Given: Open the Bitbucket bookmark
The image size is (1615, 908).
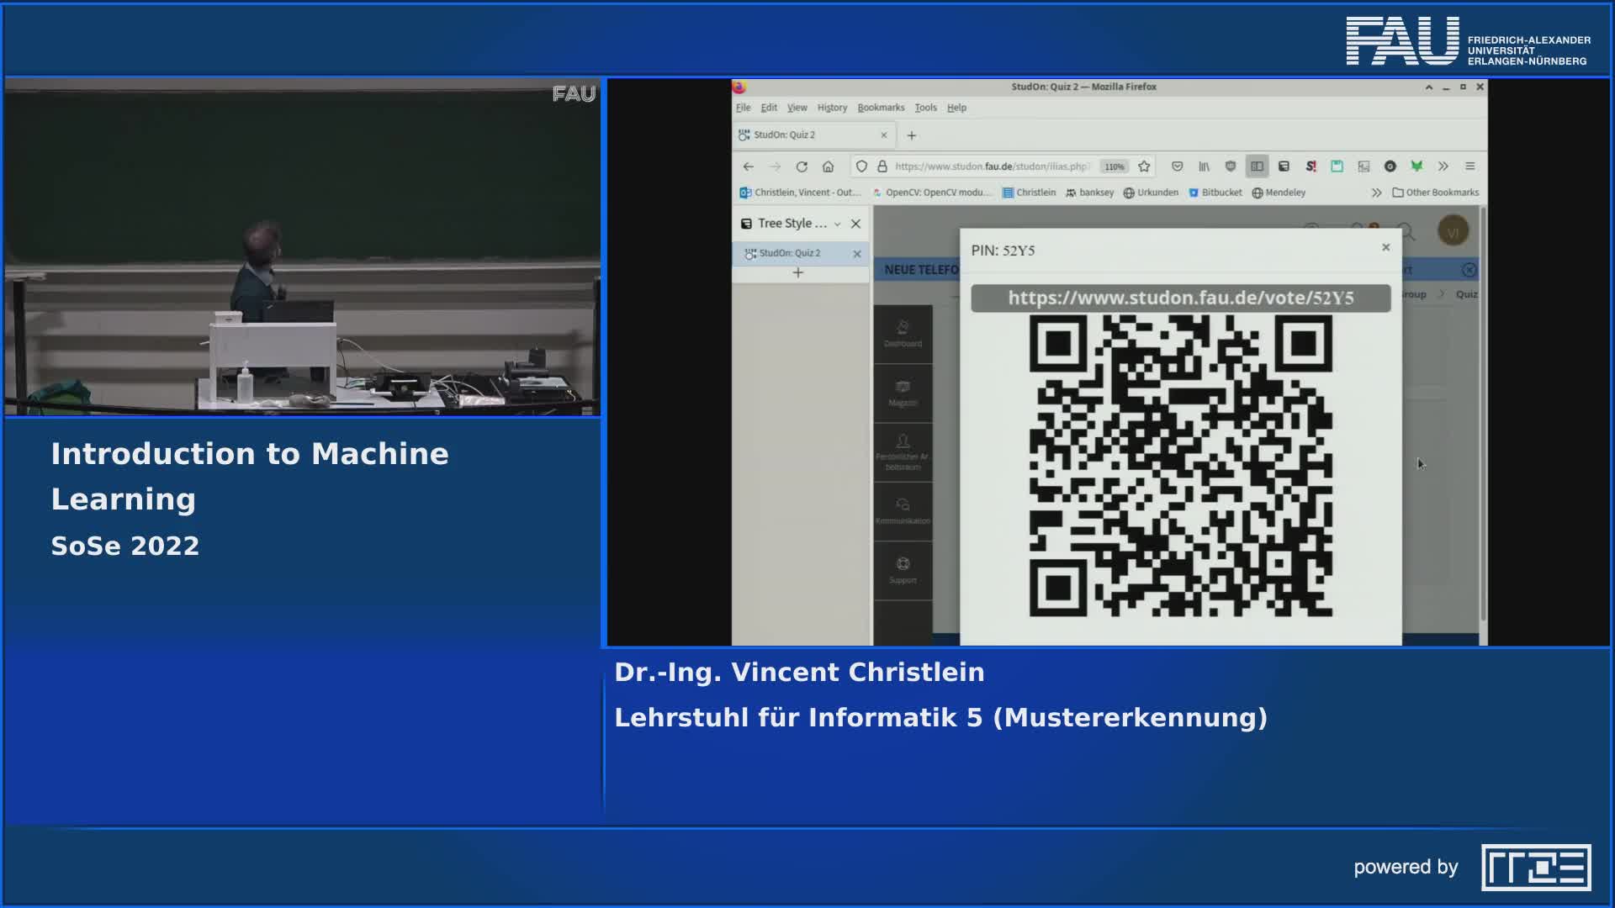Looking at the screenshot, I should (1216, 192).
